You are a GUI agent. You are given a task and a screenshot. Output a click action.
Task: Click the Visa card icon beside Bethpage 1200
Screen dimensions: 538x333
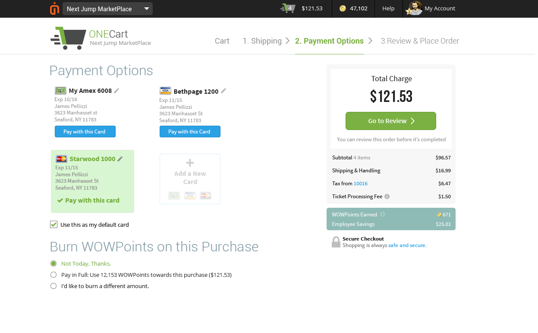point(165,91)
